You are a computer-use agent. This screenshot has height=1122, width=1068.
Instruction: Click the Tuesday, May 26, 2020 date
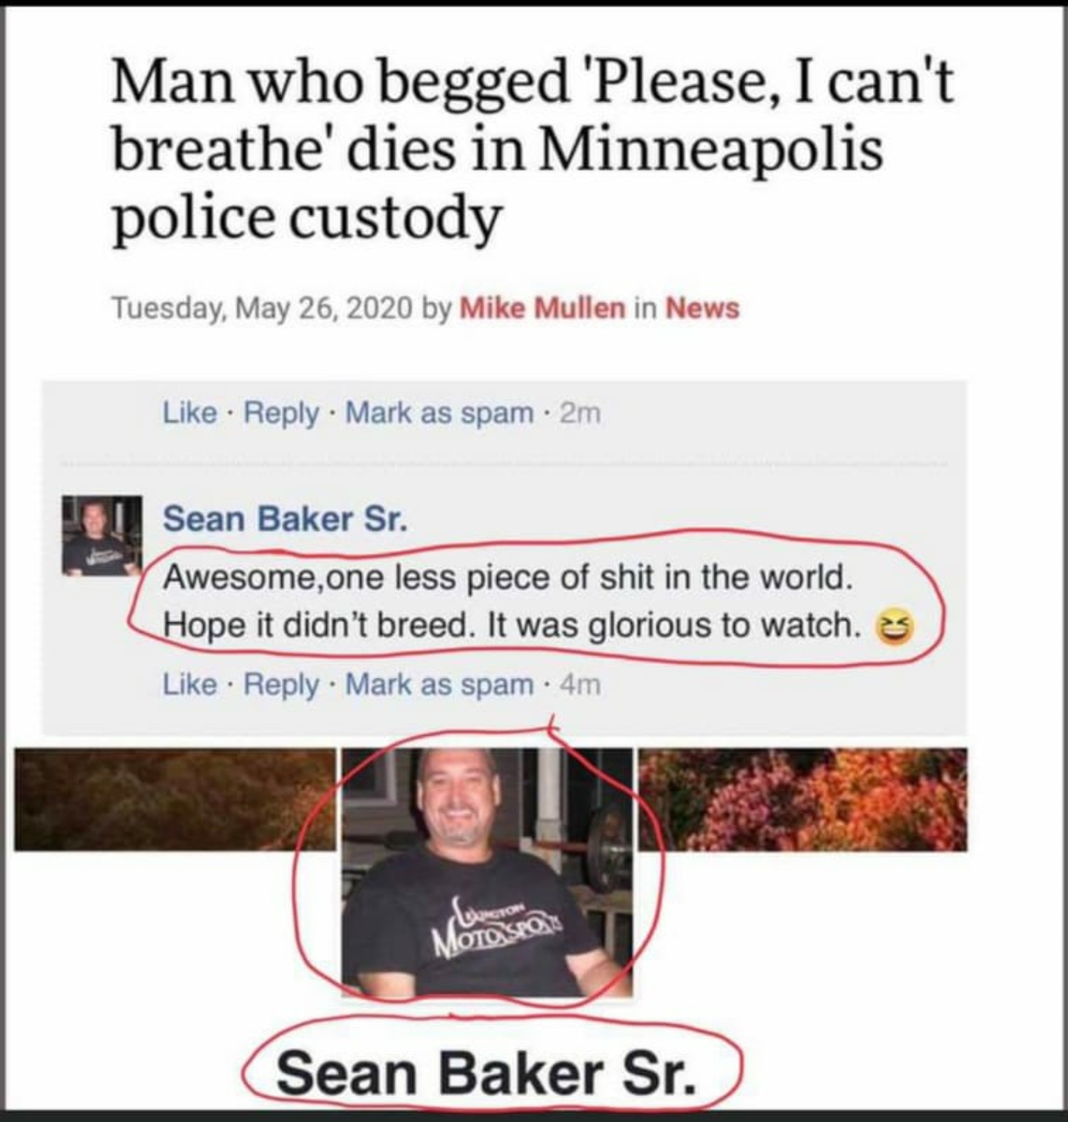coord(263,307)
